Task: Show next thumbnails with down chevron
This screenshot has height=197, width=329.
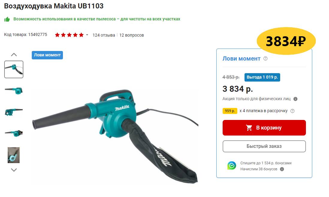Action: coord(14,170)
